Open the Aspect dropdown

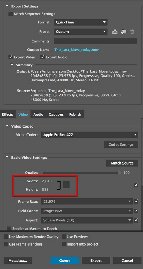tap(87, 220)
